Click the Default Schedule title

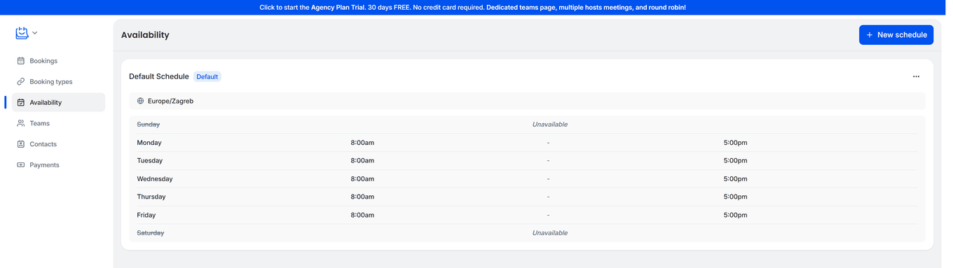pos(159,76)
